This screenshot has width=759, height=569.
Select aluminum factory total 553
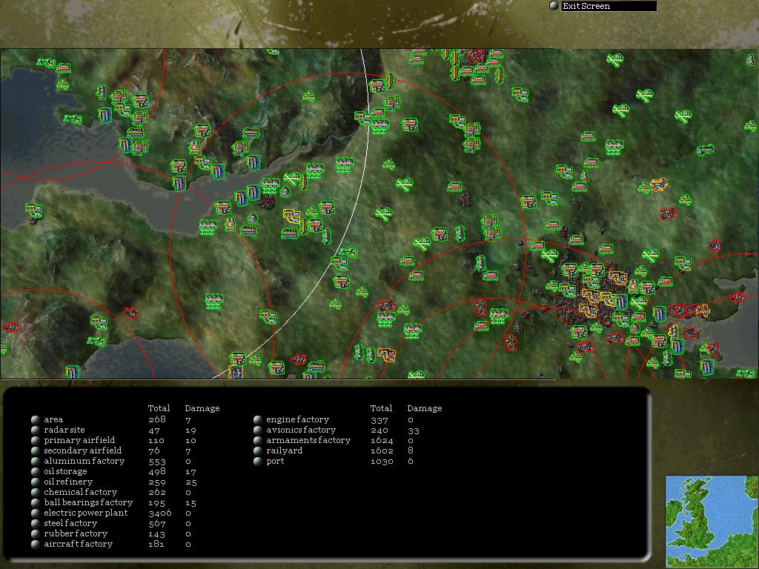tap(157, 462)
